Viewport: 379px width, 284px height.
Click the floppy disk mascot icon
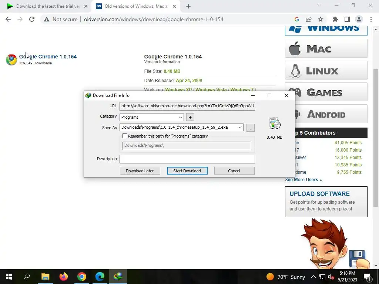click(x=358, y=259)
